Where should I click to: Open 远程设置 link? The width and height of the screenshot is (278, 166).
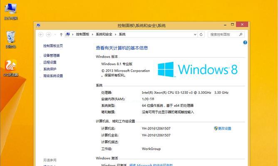click(x=50, y=62)
